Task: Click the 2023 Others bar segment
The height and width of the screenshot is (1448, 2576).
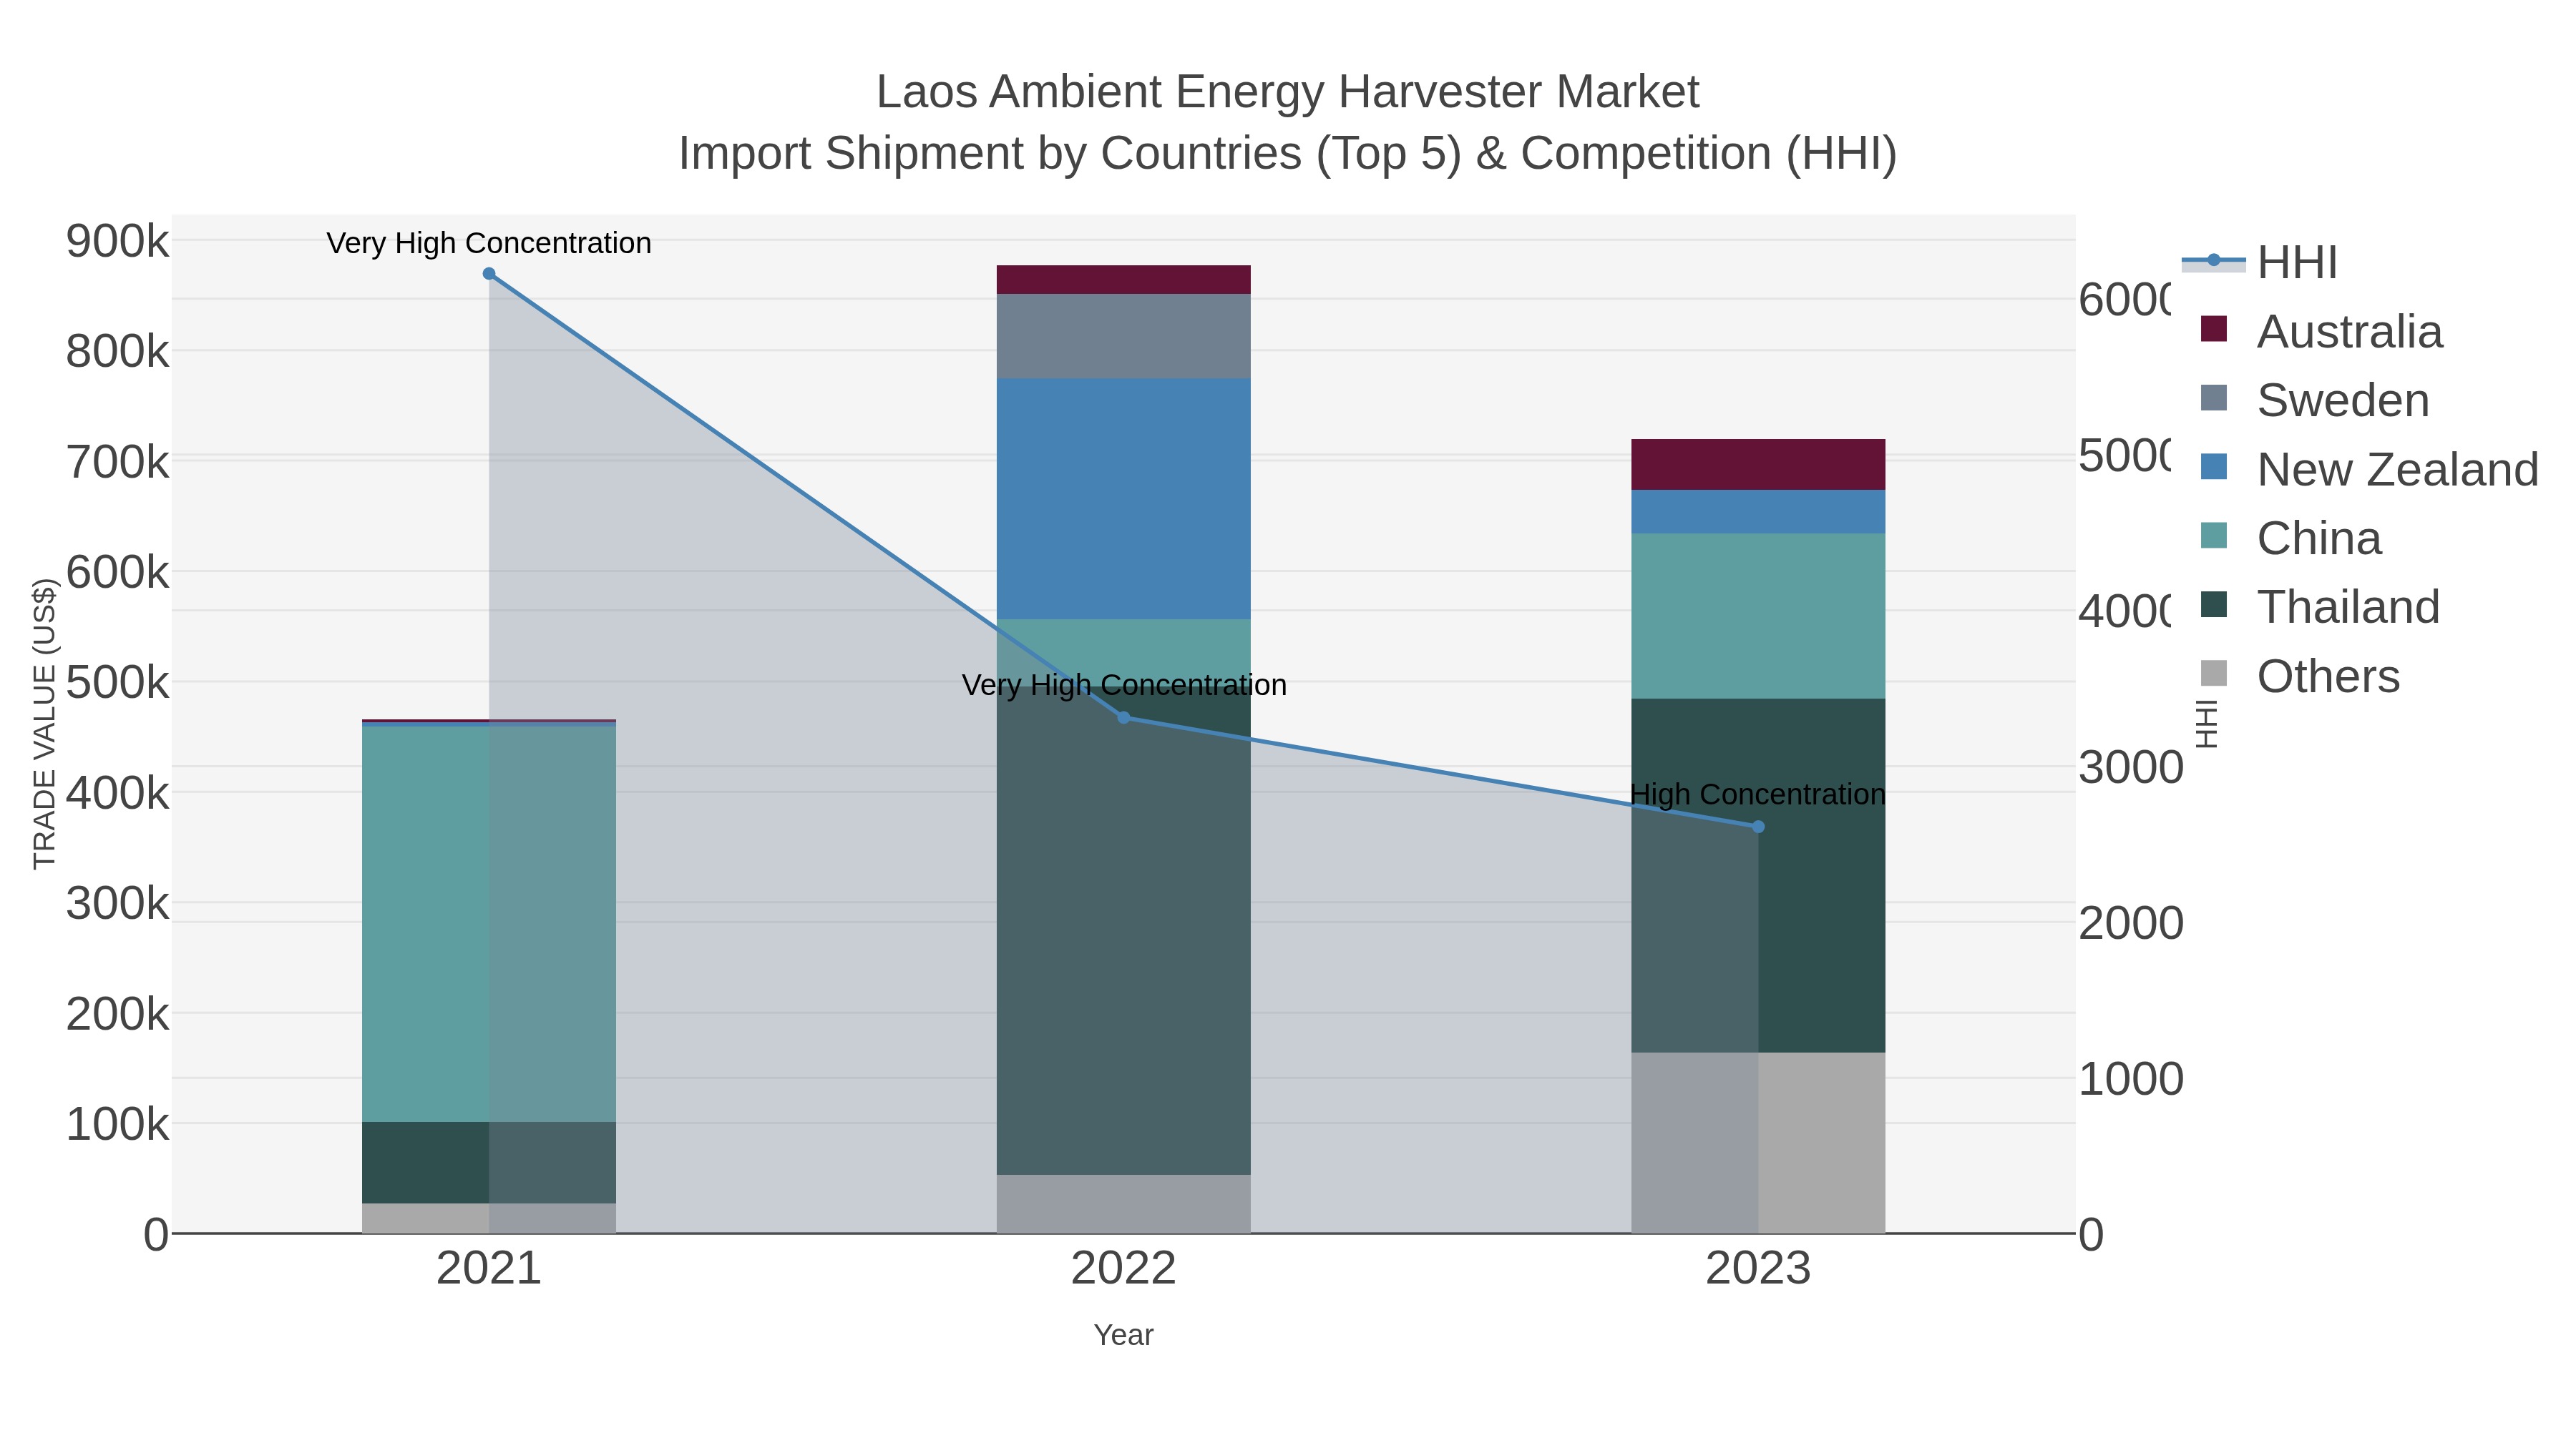Action: click(1758, 1142)
